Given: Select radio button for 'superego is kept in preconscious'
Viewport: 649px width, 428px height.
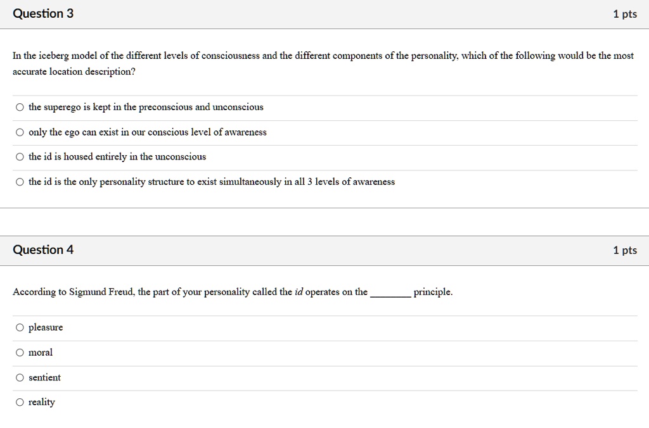Looking at the screenshot, I should coord(20,108).
